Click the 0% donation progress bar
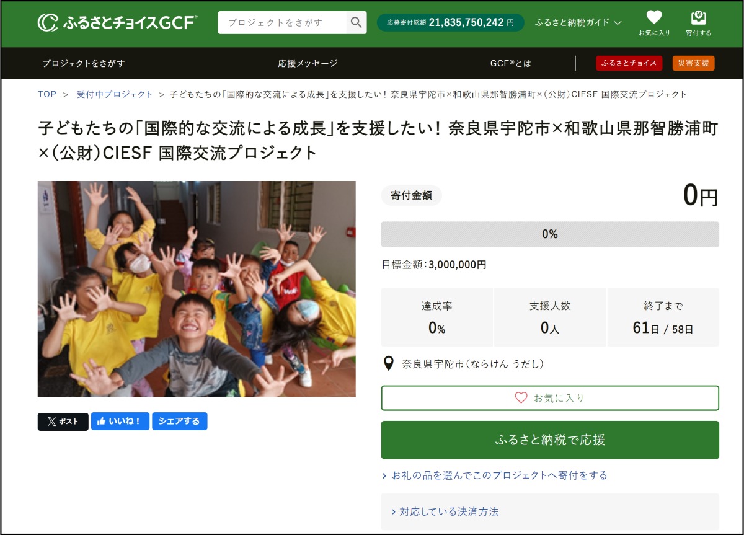Viewport: 744px width, 535px height. pos(550,234)
